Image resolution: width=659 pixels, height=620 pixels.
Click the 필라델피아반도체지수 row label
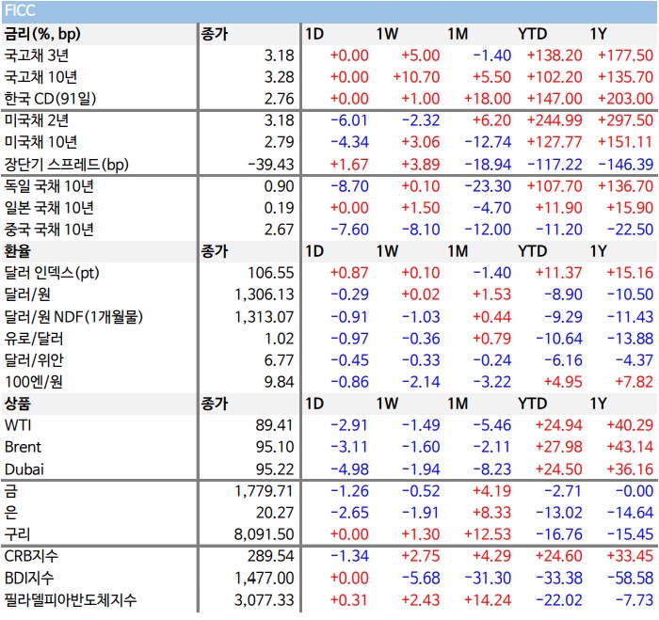click(x=71, y=600)
